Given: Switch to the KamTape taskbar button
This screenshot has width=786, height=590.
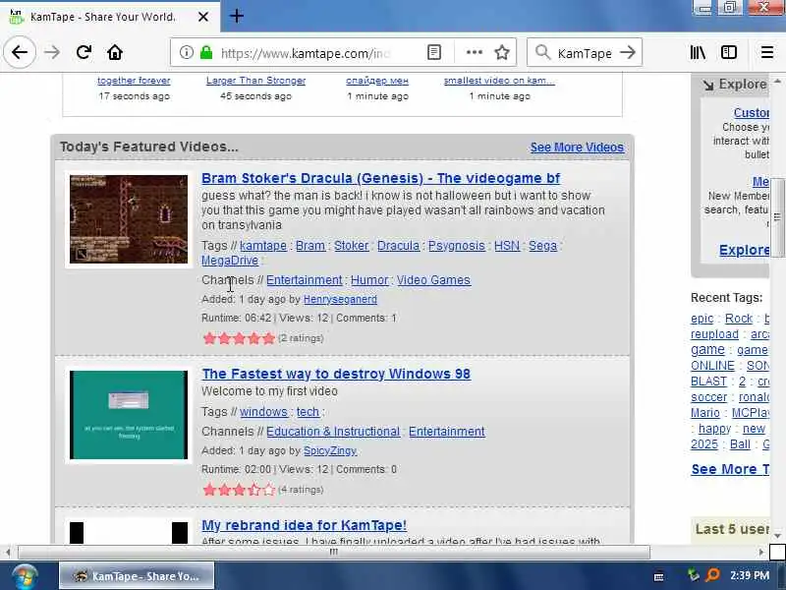Looking at the screenshot, I should coord(137,576).
